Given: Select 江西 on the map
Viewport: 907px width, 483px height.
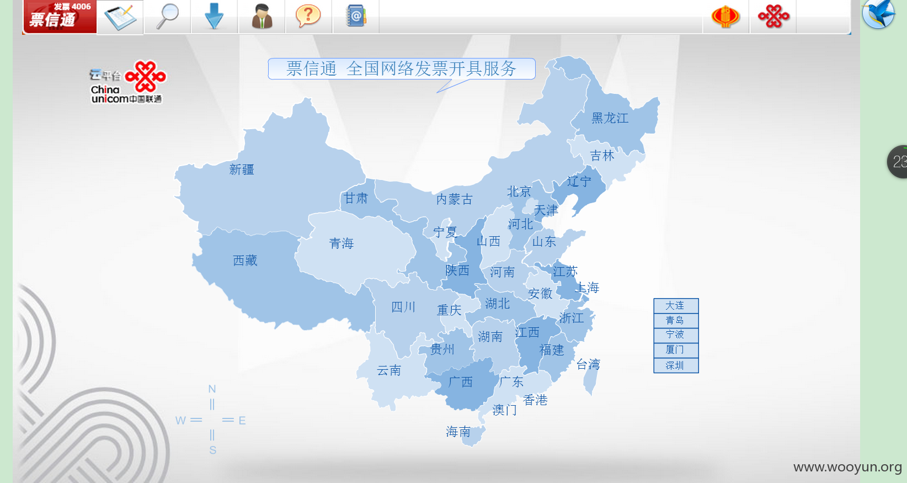Looking at the screenshot, I should click(527, 332).
